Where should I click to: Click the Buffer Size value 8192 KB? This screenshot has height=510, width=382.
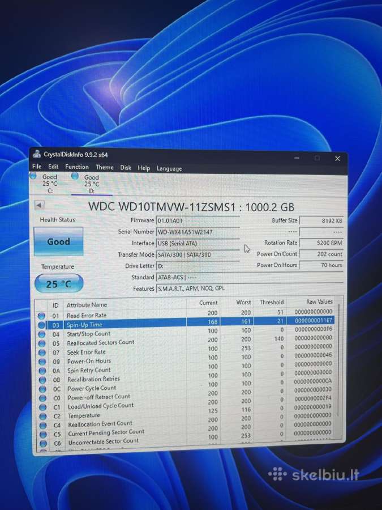coord(321,220)
